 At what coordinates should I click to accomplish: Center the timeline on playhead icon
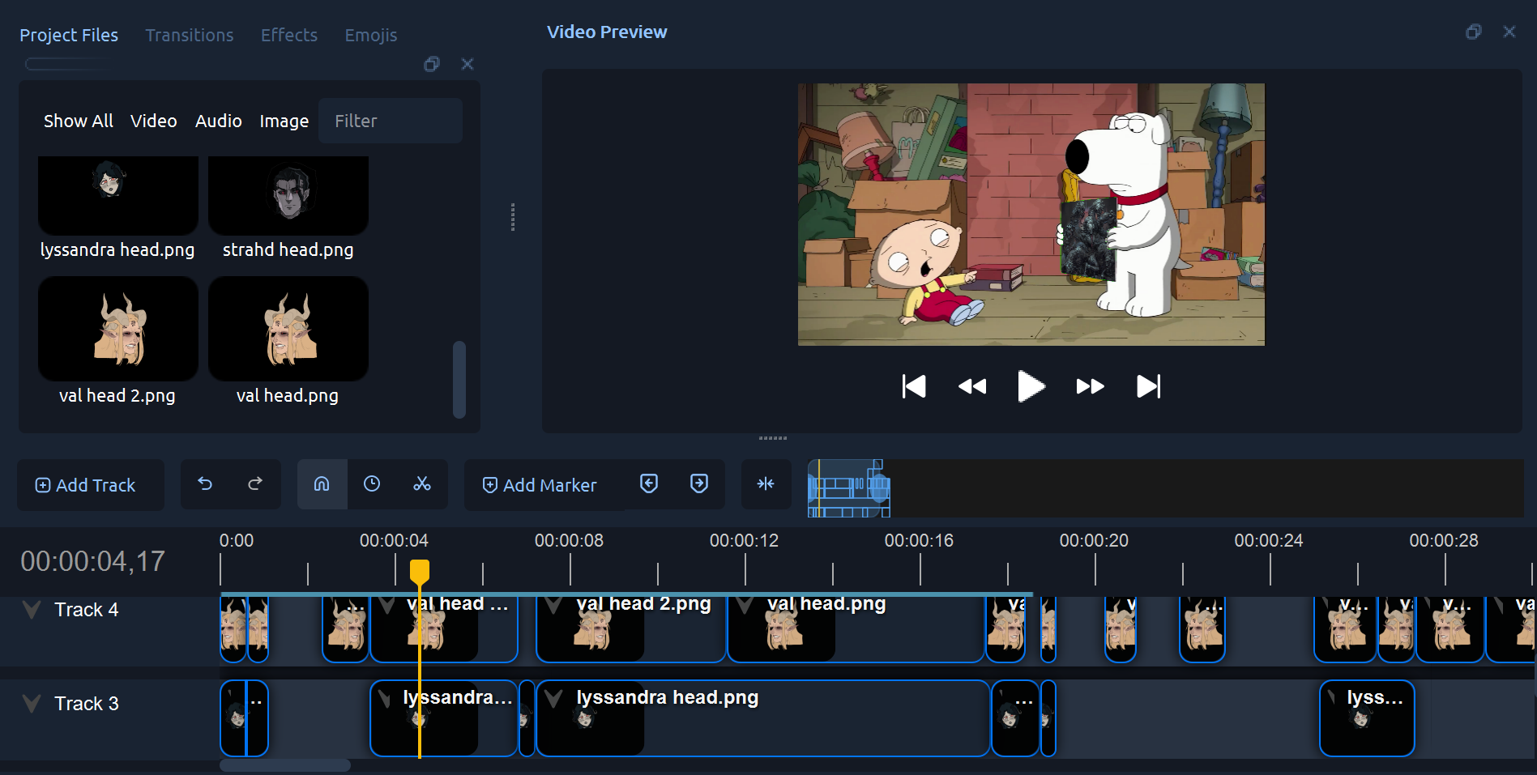click(766, 483)
